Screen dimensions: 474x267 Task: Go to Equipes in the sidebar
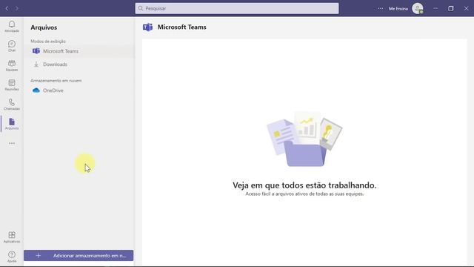coord(12,65)
